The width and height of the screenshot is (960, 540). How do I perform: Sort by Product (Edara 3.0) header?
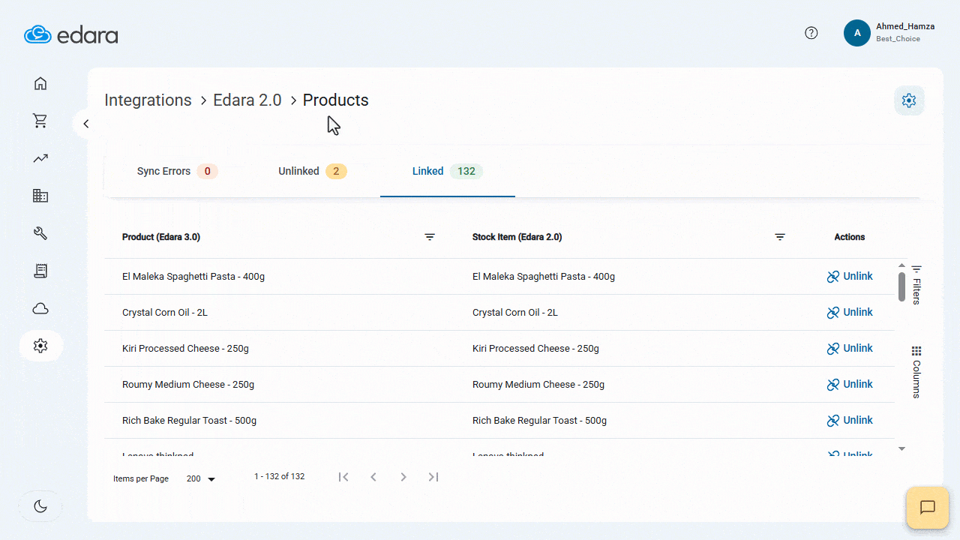pos(161,237)
